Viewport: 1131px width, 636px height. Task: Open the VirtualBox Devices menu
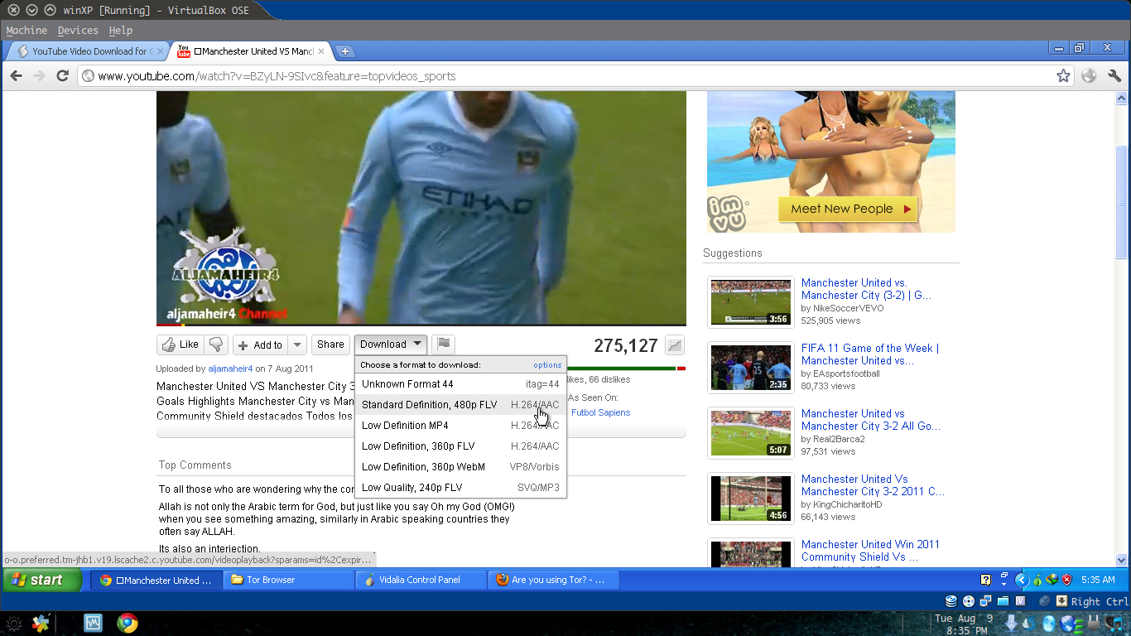78,30
